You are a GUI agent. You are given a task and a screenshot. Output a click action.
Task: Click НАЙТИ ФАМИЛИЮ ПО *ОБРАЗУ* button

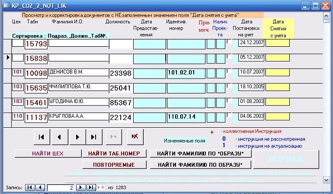point(200,153)
